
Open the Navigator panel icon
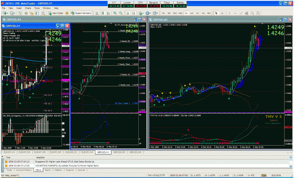click(32, 13)
